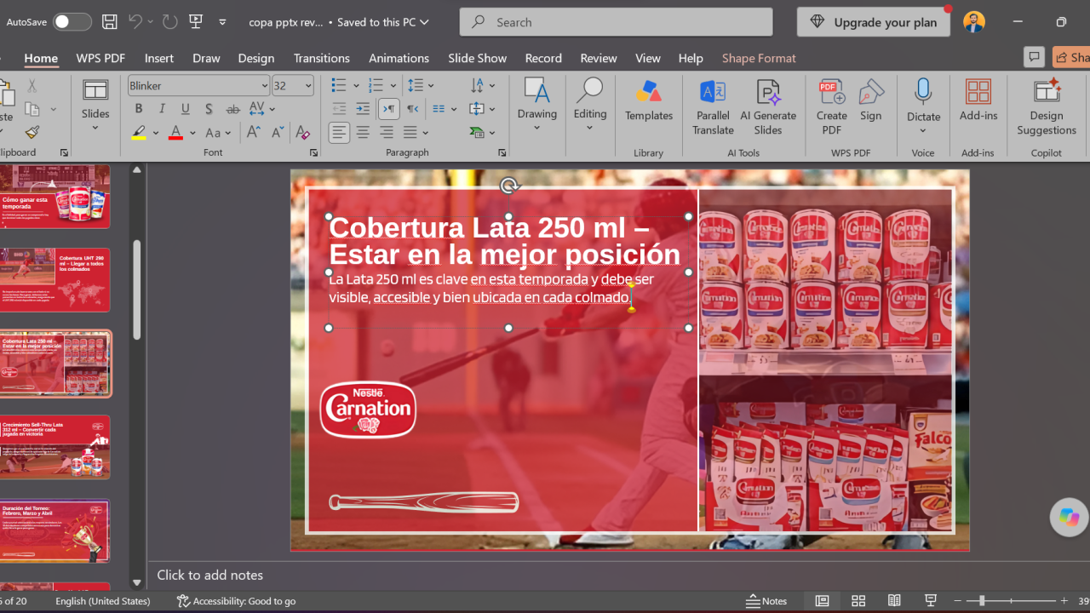Open the Templates library
1090x613 pixels.
pos(649,100)
